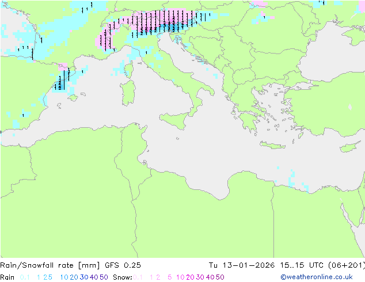Select the Snow legend value 20
365x282 pixels.
[190, 277]
